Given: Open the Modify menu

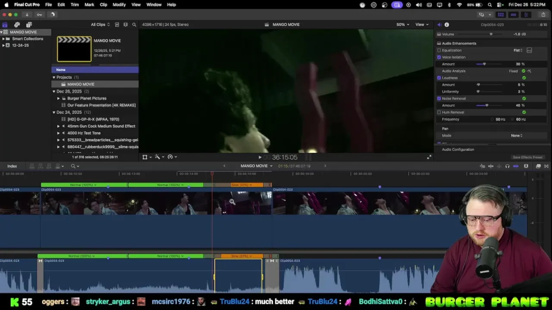Looking at the screenshot, I should click(119, 5).
